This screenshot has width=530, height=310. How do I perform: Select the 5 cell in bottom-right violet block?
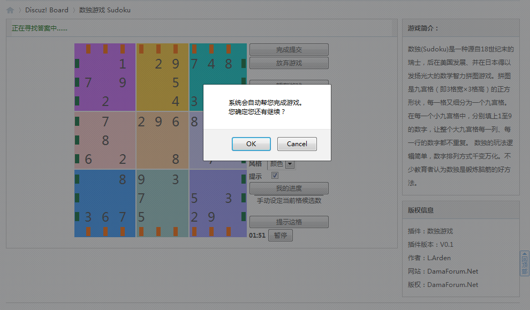click(194, 199)
